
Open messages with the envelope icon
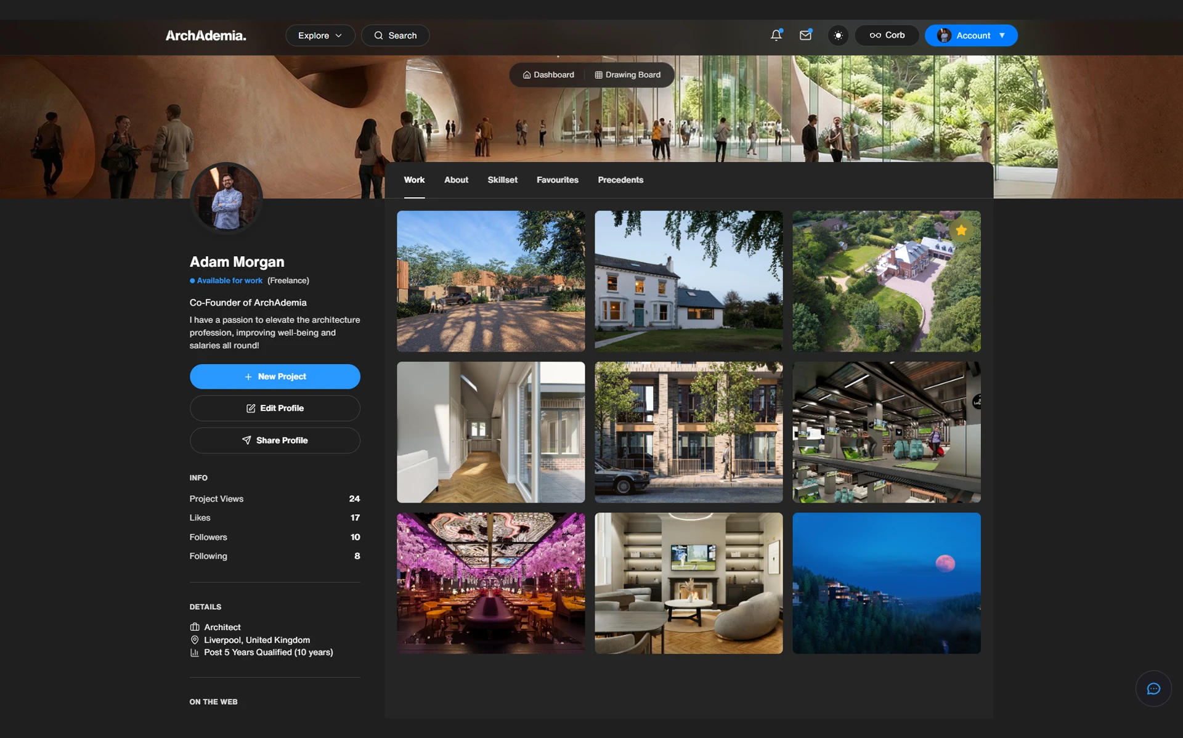pyautogui.click(x=805, y=35)
